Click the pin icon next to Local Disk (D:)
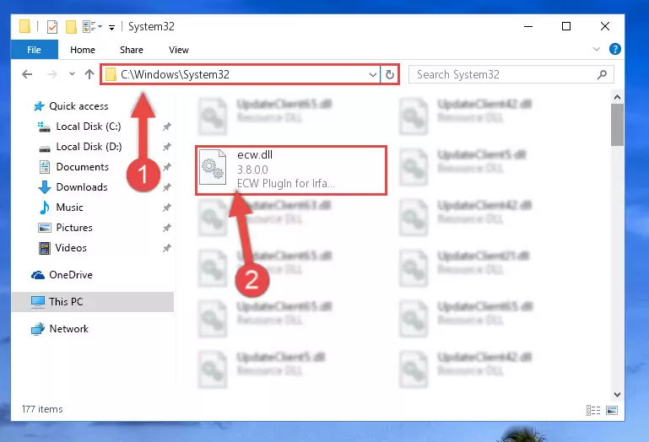 (x=167, y=147)
